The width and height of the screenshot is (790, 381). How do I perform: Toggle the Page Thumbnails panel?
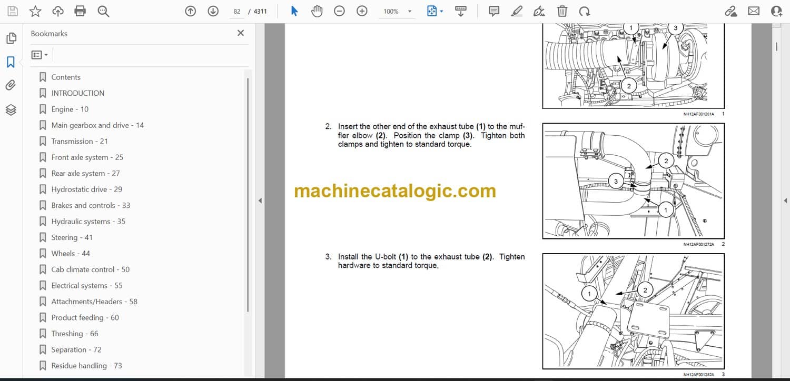11,38
